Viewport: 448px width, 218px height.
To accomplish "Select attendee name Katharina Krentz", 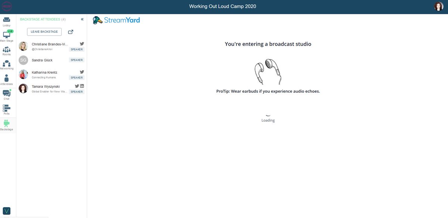I will (44, 73).
